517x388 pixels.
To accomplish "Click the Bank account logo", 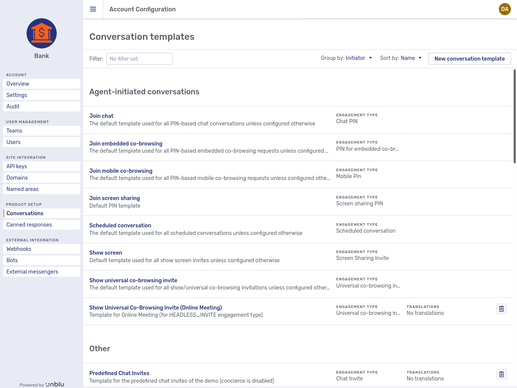I will click(42, 33).
